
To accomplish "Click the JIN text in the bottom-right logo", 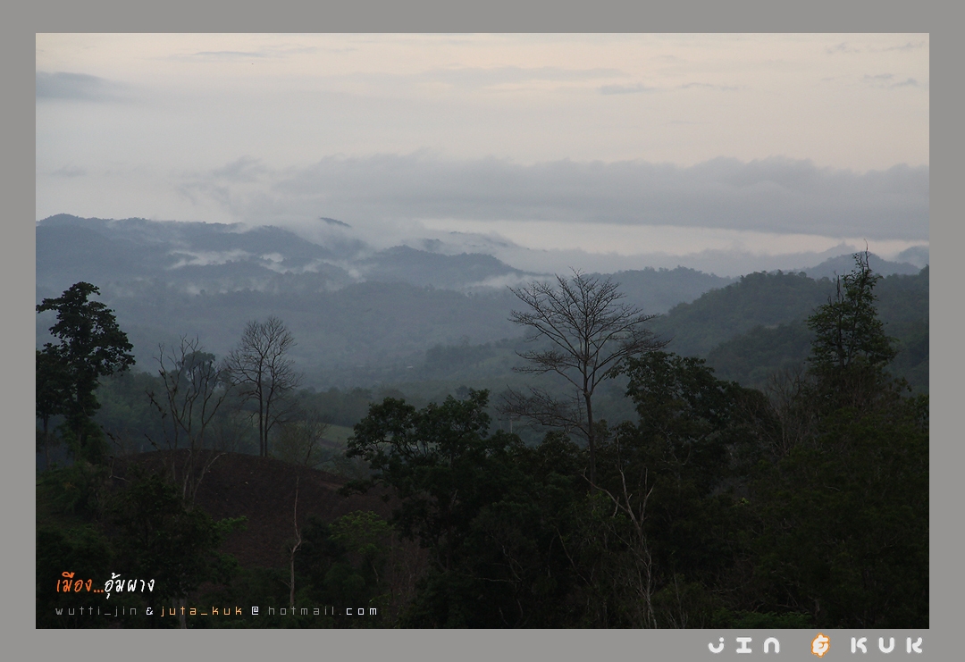I will pyautogui.click(x=744, y=645).
